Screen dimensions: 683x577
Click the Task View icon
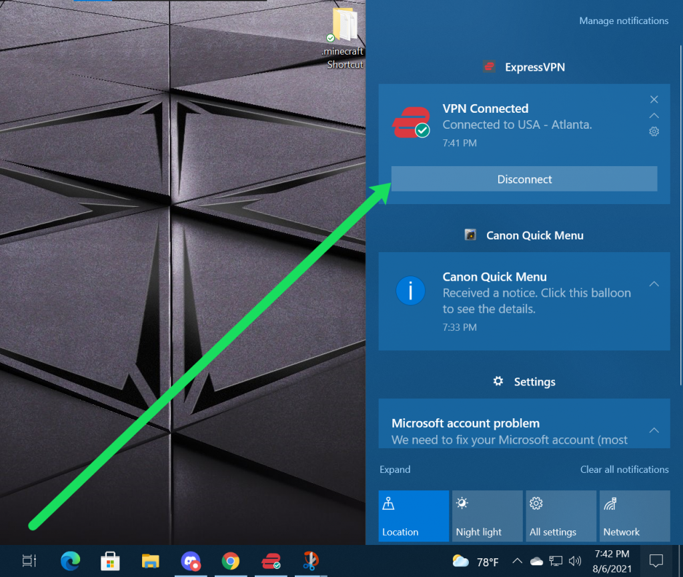point(29,561)
